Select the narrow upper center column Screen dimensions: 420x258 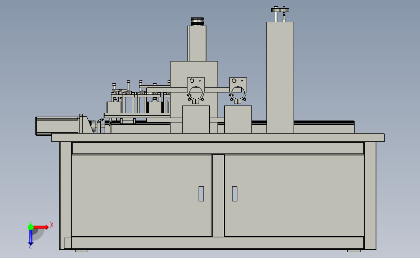coord(197,44)
